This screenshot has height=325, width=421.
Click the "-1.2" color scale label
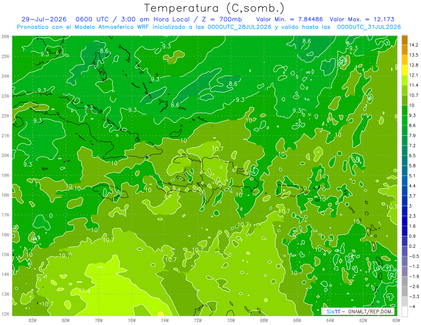pos(414,266)
